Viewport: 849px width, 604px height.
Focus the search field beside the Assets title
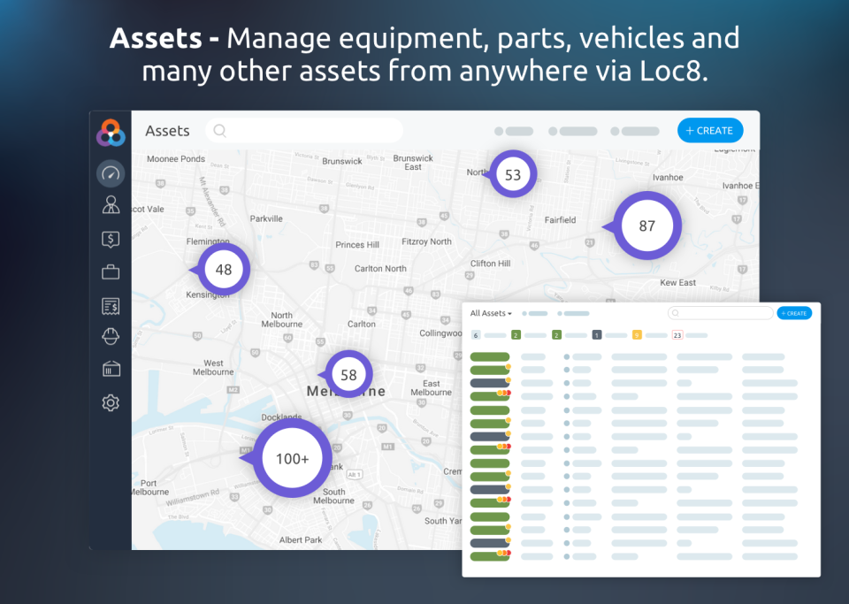point(304,131)
